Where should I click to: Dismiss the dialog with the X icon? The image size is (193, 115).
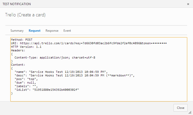coord(188,4)
